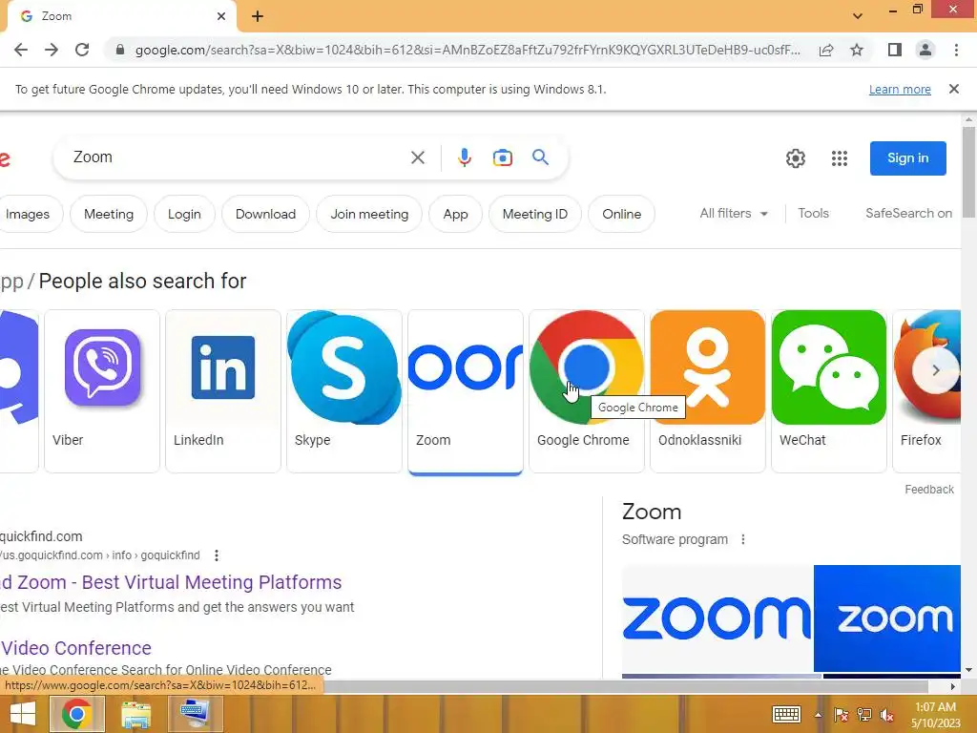Viewport: 977px width, 733px height.
Task: Open the Video Conference result link
Action: click(x=76, y=648)
